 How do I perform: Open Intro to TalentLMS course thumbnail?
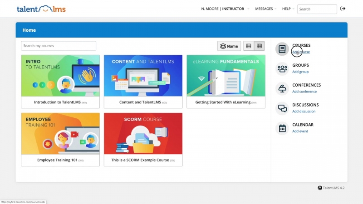coord(60,76)
